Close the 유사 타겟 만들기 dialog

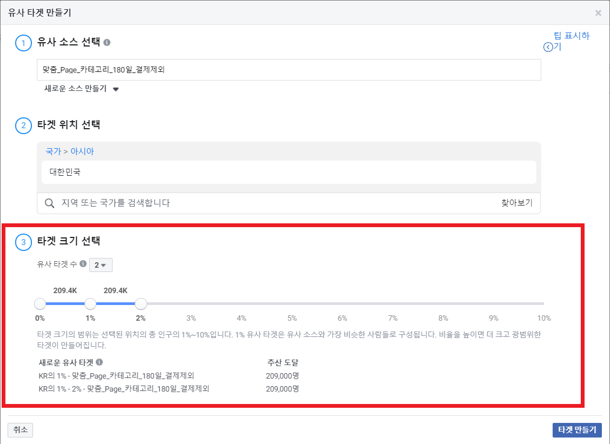pyautogui.click(x=598, y=13)
